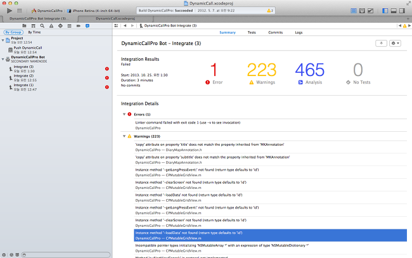The width and height of the screenshot is (412, 258).
Task: Toggle the Utilities pane visibility
Action: (x=402, y=11)
